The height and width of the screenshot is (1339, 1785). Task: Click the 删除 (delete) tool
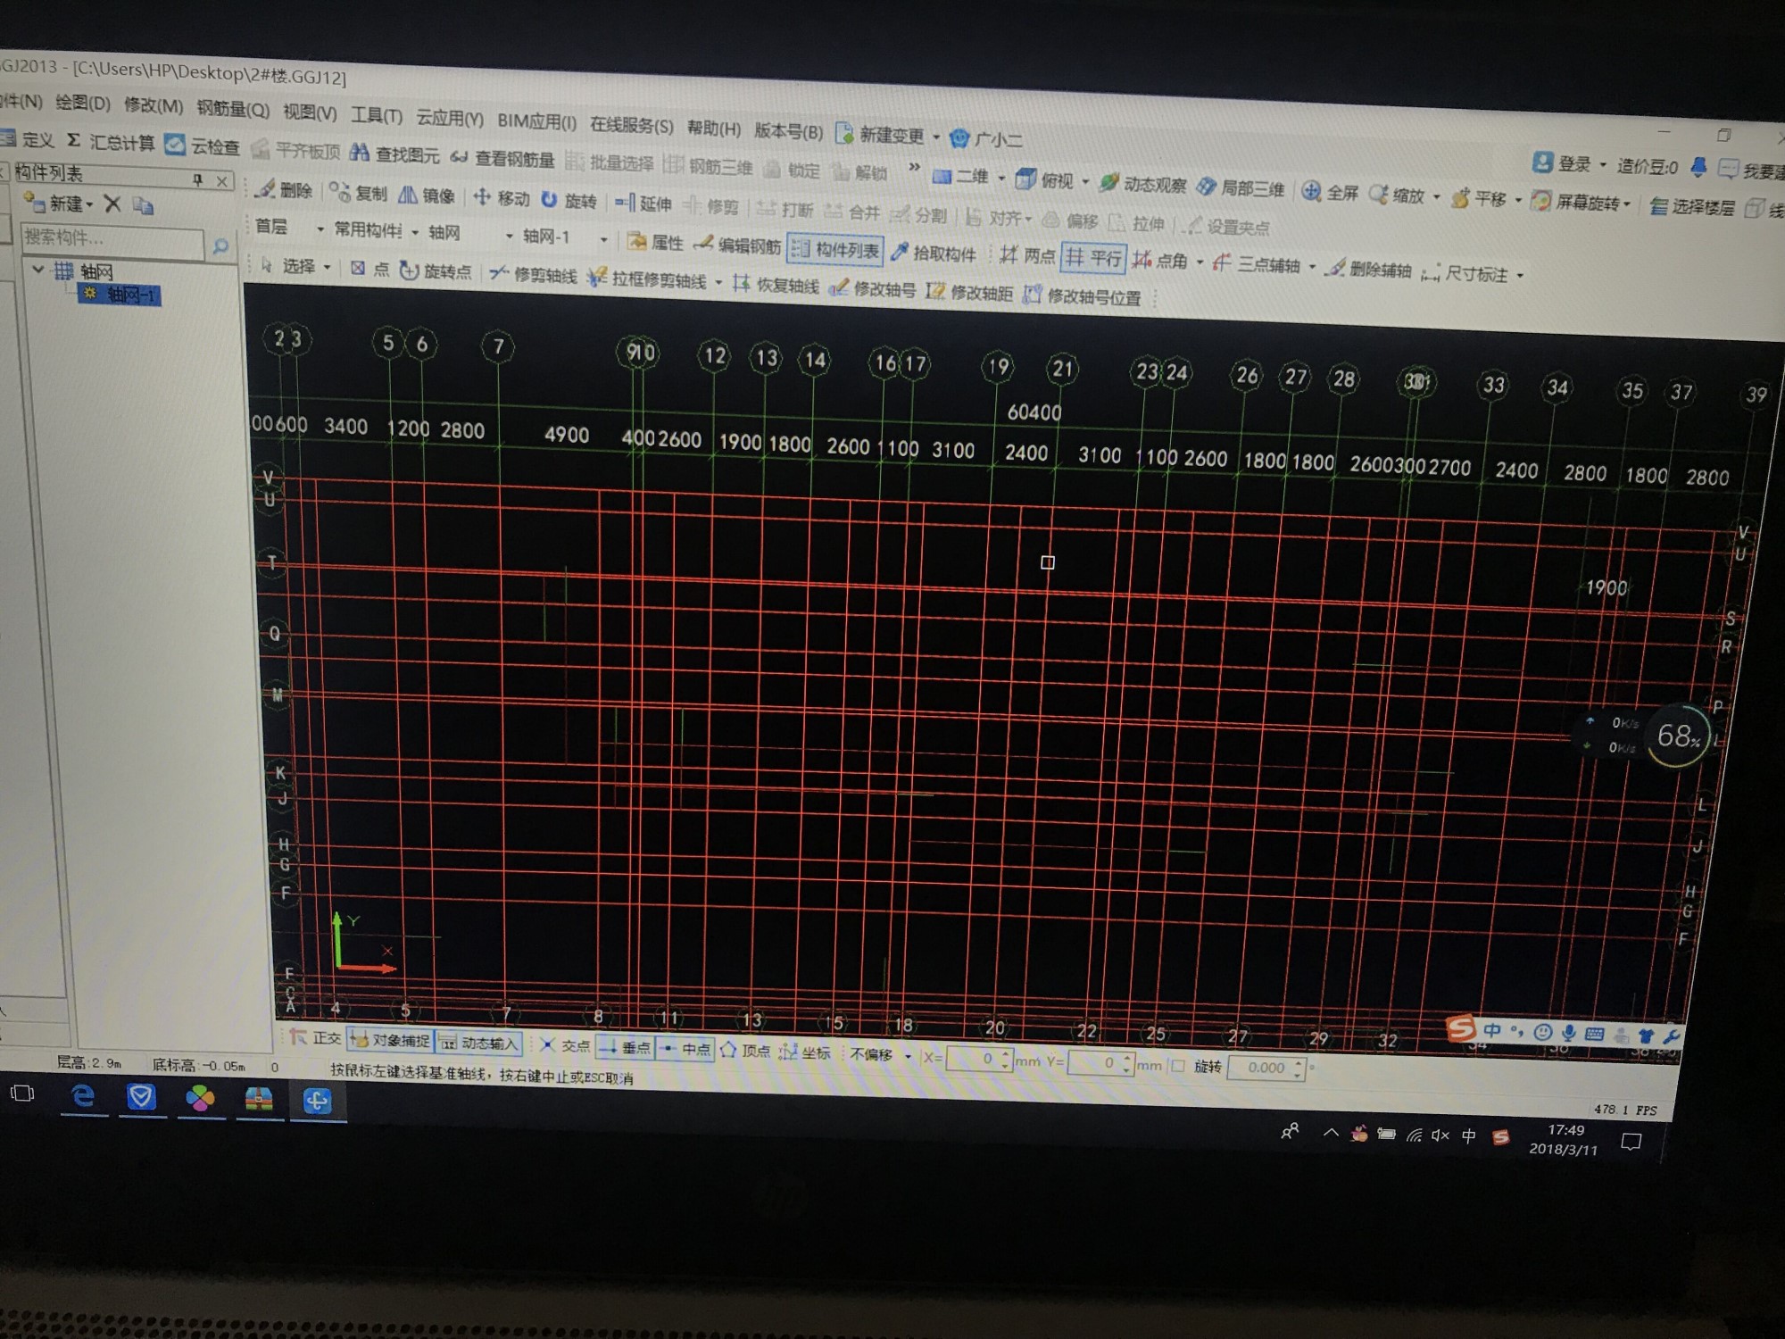click(284, 189)
